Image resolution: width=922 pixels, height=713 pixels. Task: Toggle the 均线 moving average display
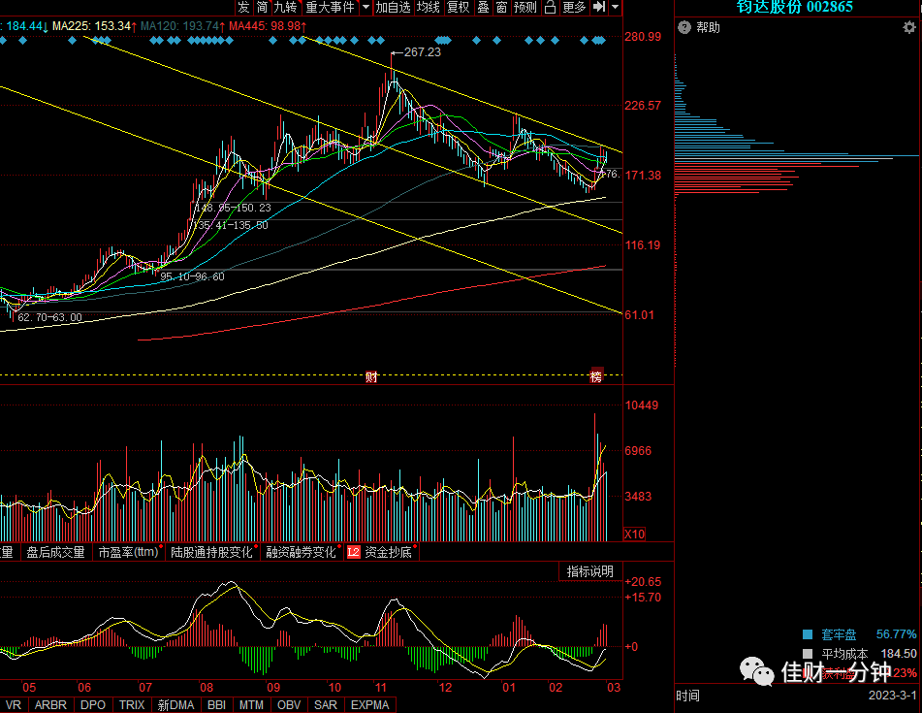[429, 7]
